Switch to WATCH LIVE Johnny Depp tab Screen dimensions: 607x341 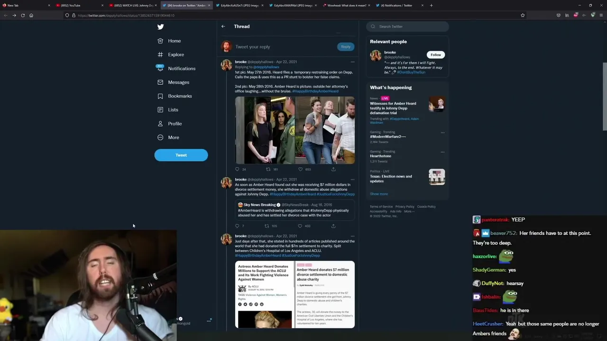pyautogui.click(x=132, y=5)
